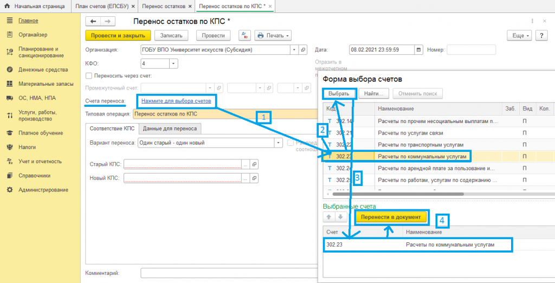Image resolution: width=555 pixels, height=283 pixels.
Task: Expand the Организация dropdown list
Action: (x=294, y=50)
